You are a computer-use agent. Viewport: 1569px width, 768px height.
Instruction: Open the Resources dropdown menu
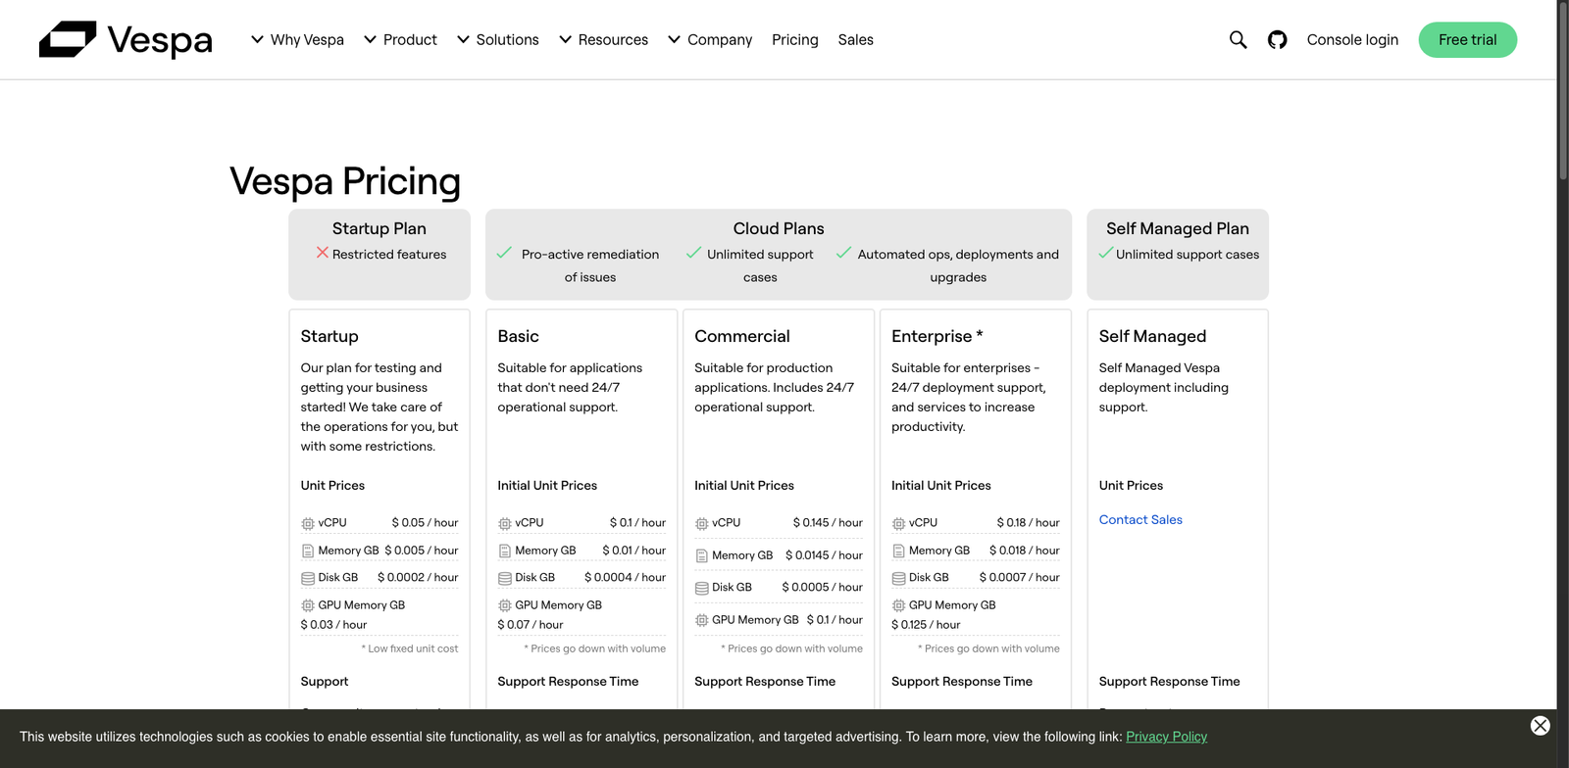[603, 40]
